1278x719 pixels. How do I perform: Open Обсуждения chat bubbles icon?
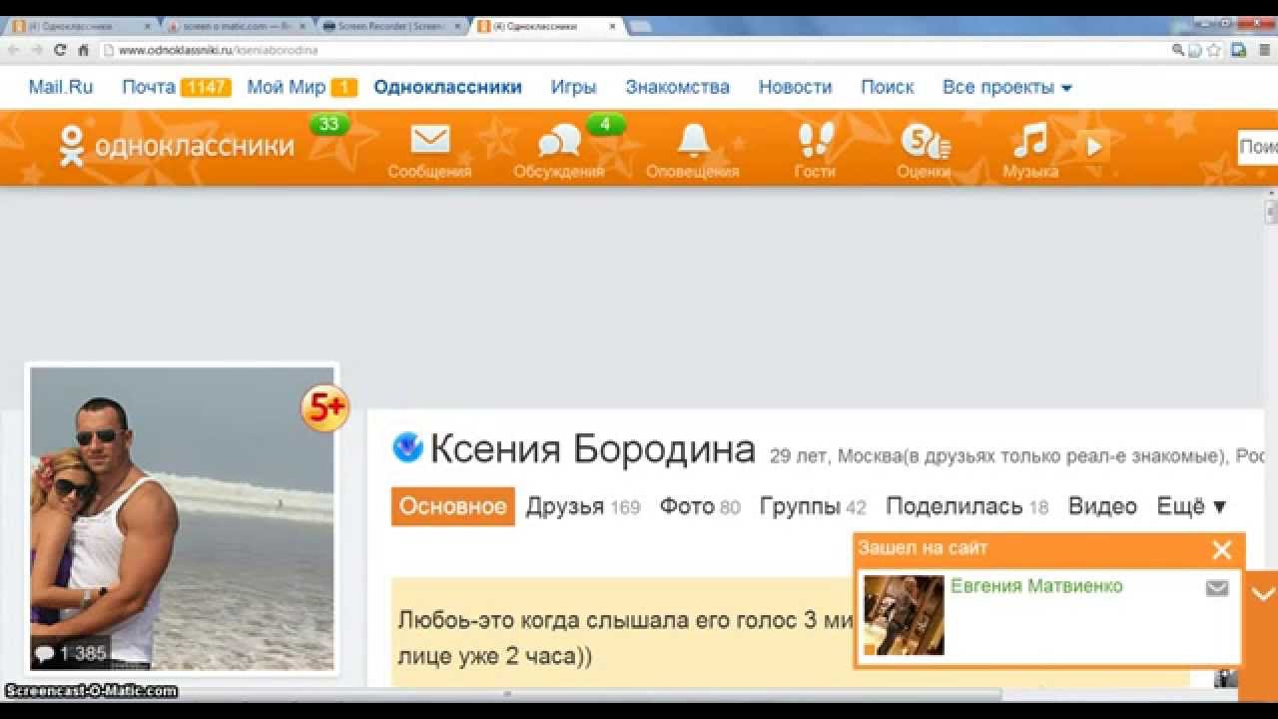tap(558, 142)
